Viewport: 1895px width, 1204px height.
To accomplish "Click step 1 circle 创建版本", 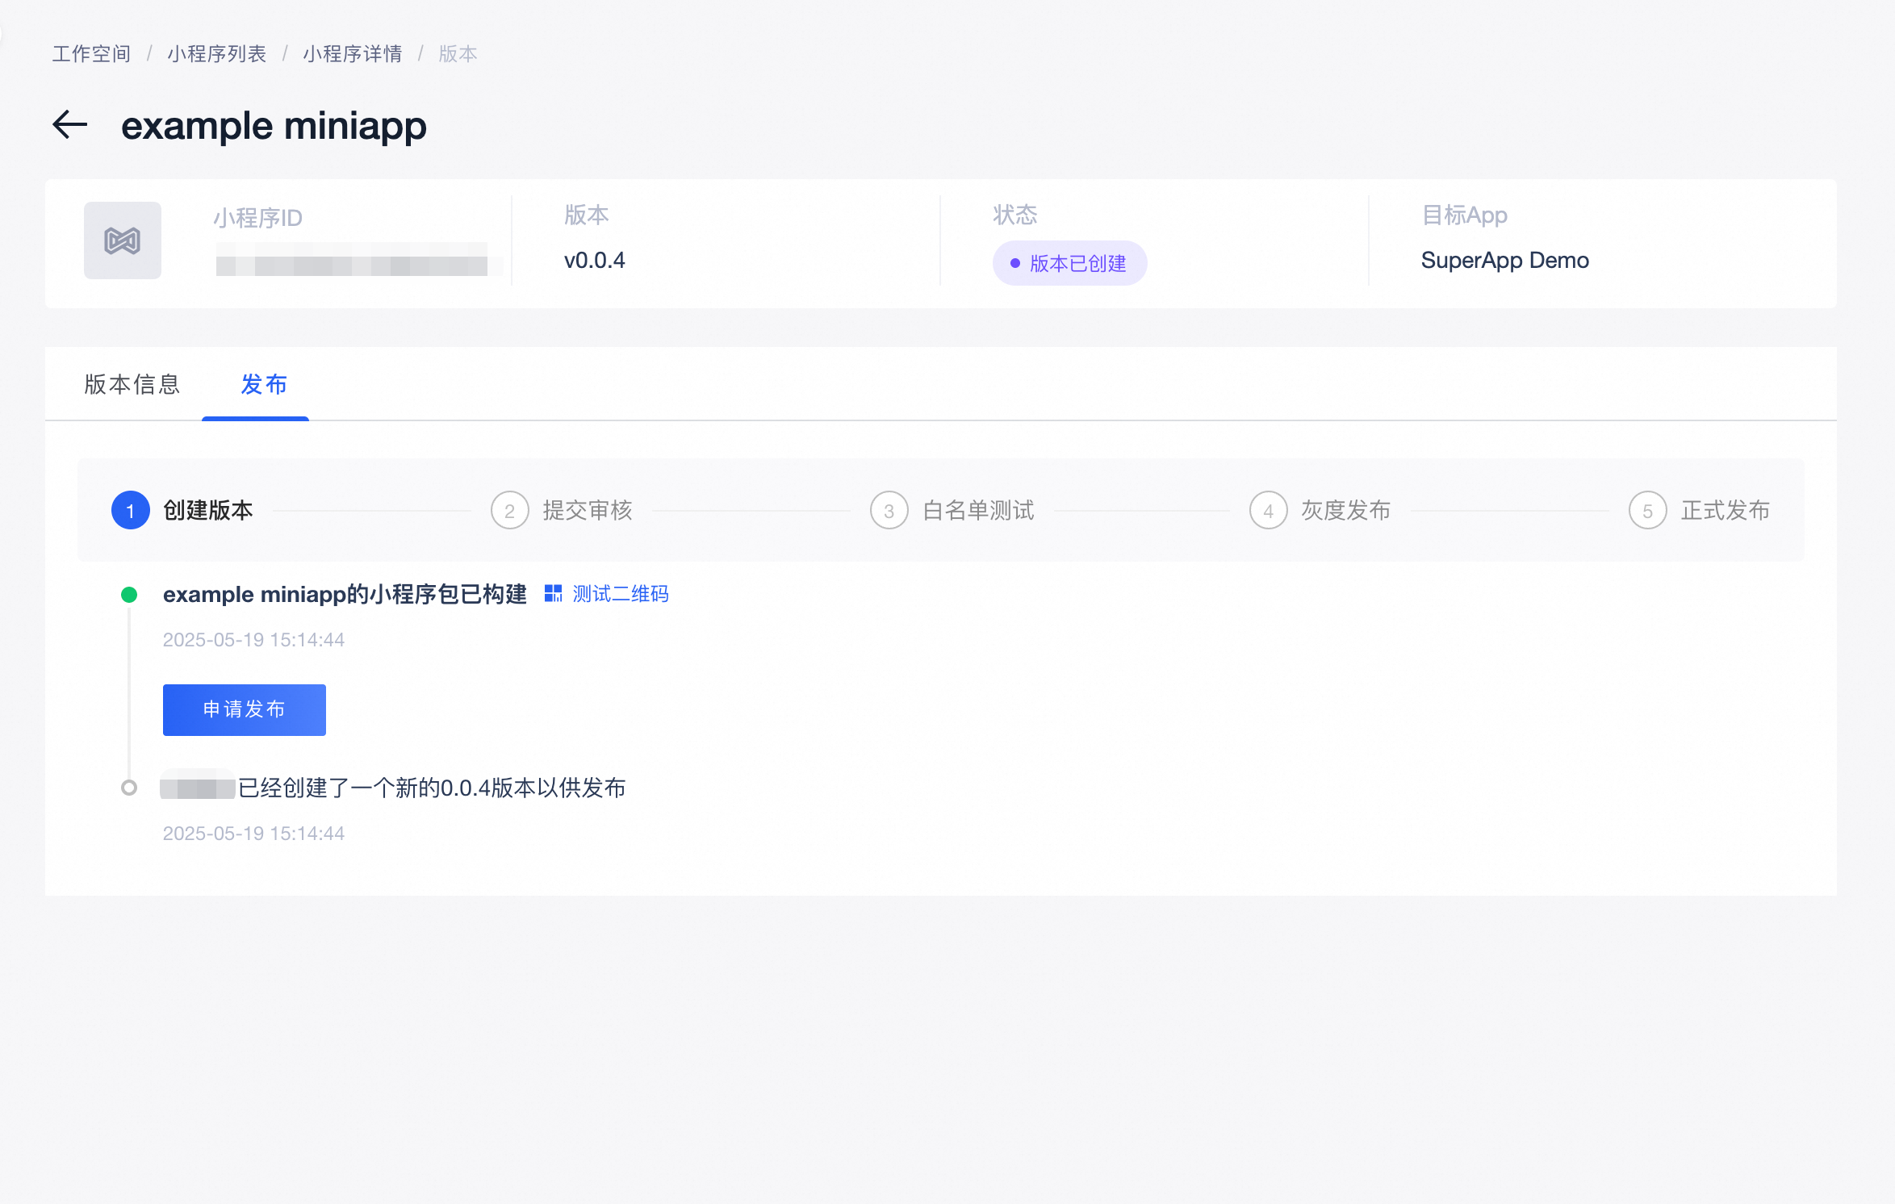I will click(131, 511).
